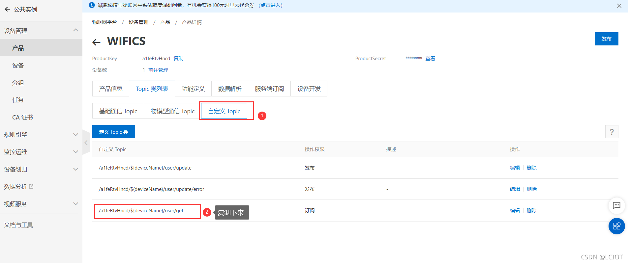The image size is (628, 263).
Task: Open external link icon beside 数据分析
Action: 31,186
